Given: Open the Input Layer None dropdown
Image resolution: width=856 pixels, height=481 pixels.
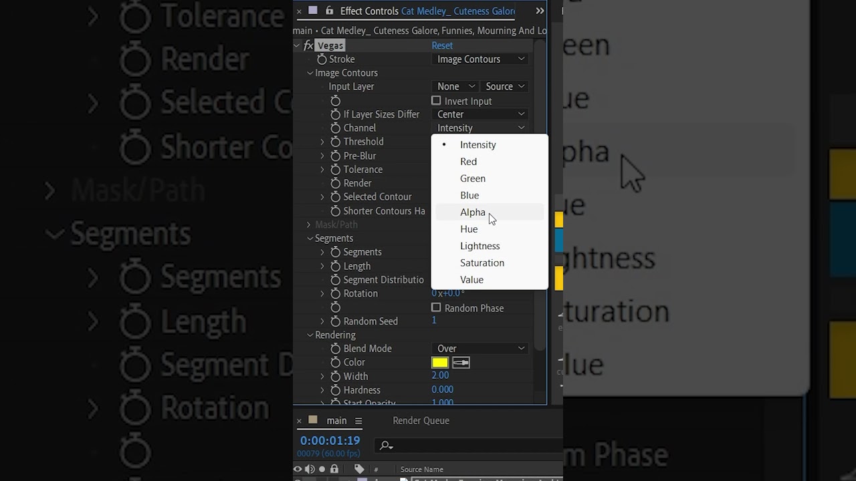Looking at the screenshot, I should click(x=456, y=87).
